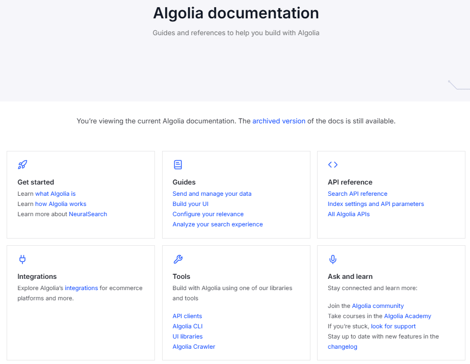Visit the Algolia Academy link

click(x=407, y=316)
